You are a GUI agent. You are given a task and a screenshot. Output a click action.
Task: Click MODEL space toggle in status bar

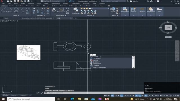(x=107, y=96)
